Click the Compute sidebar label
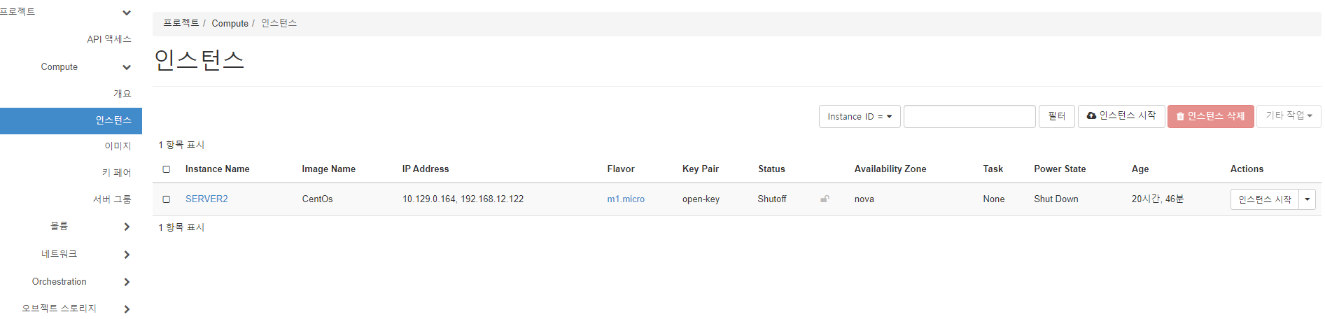 click(59, 67)
